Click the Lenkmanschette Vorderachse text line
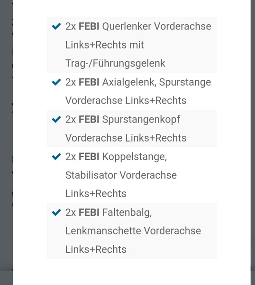The image size is (255, 285). 133,231
